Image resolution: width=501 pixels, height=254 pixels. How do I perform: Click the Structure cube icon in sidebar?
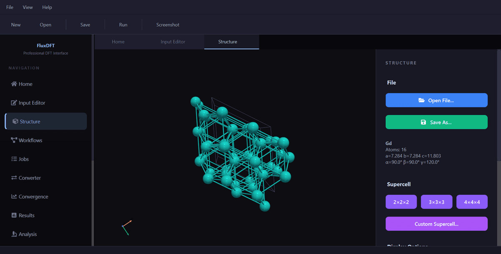pos(15,121)
